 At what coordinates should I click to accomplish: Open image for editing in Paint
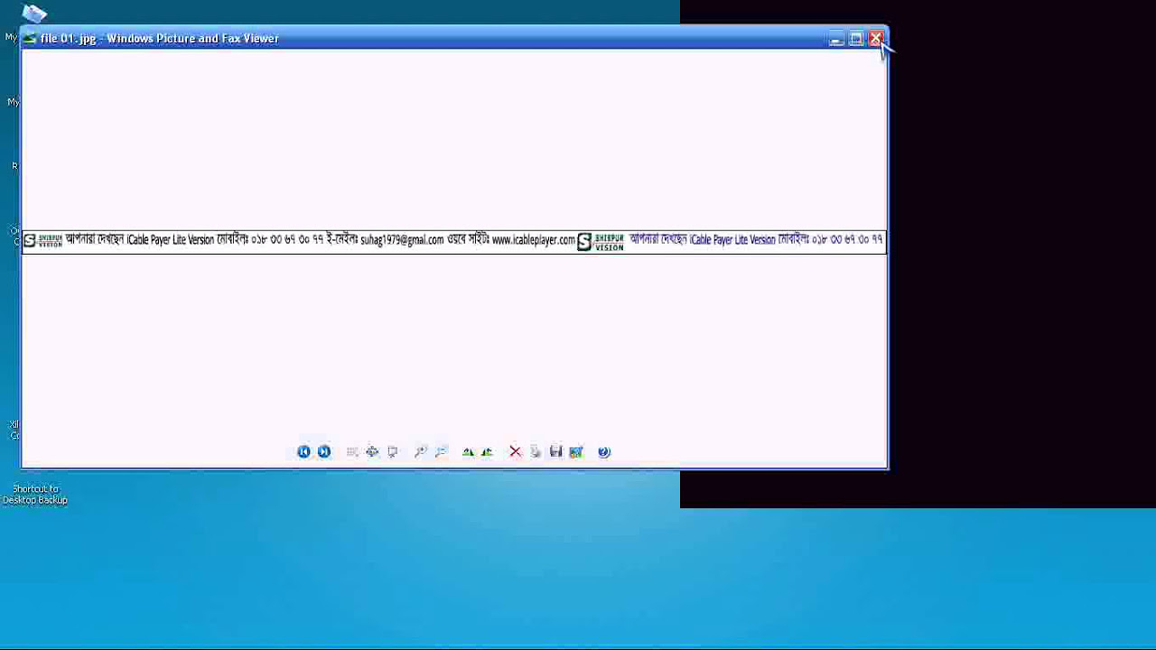coord(576,451)
